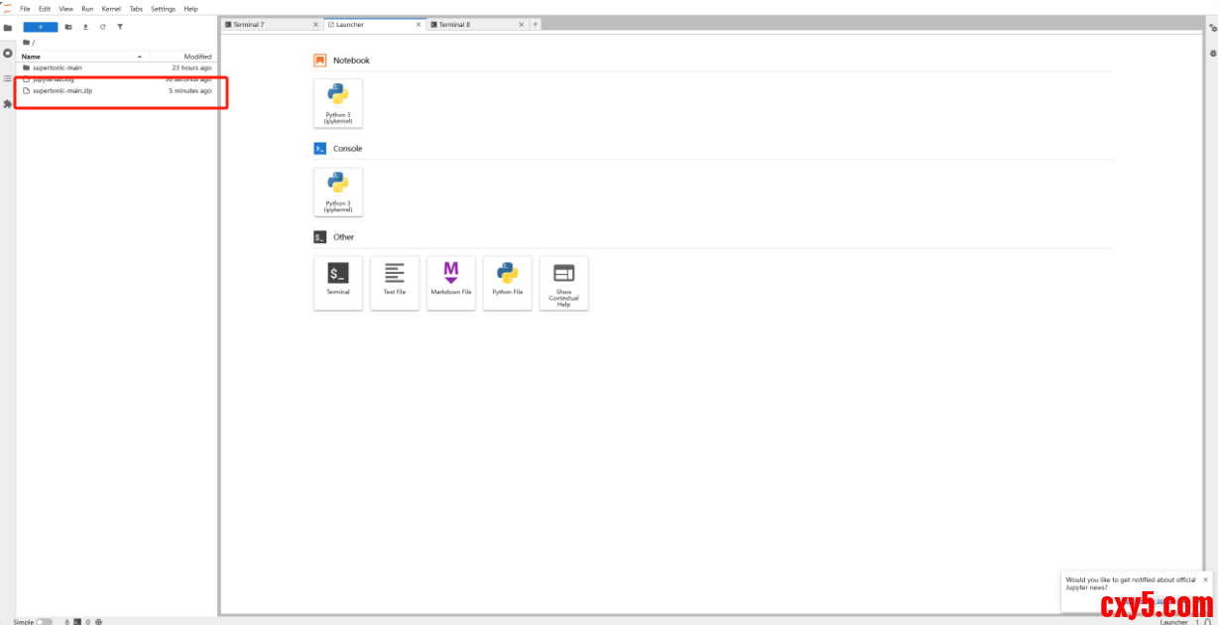
Task: Refresh the file browser list
Action: click(102, 27)
